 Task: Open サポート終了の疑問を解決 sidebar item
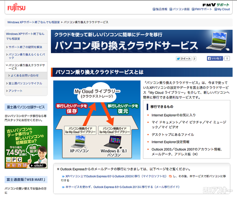[25, 47]
